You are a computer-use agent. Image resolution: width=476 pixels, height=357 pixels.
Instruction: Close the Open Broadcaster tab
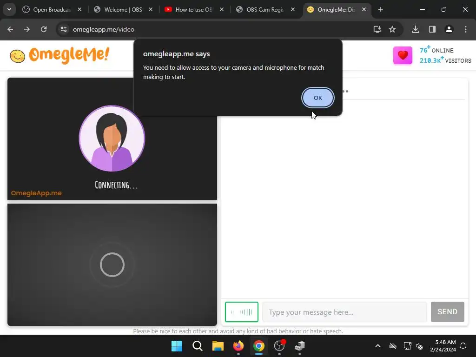(x=79, y=9)
